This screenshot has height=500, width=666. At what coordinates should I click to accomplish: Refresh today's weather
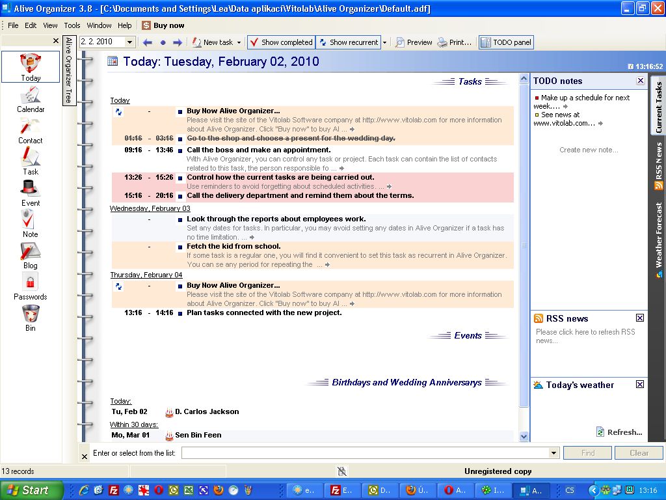click(x=619, y=432)
